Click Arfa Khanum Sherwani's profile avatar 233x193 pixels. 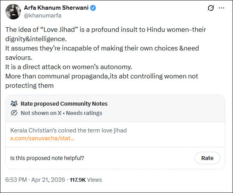pyautogui.click(x=13, y=12)
